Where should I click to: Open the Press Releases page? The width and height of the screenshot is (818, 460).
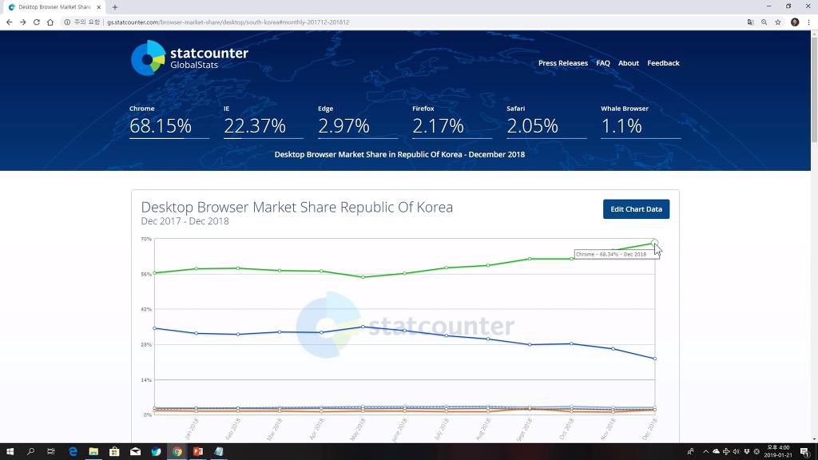(562, 63)
